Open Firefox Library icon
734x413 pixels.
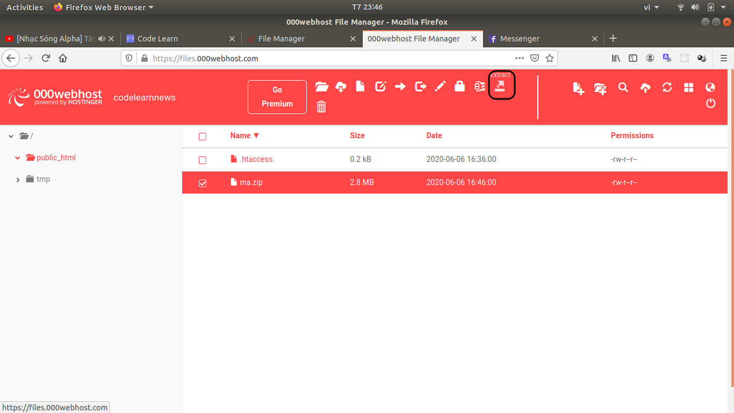click(x=616, y=58)
